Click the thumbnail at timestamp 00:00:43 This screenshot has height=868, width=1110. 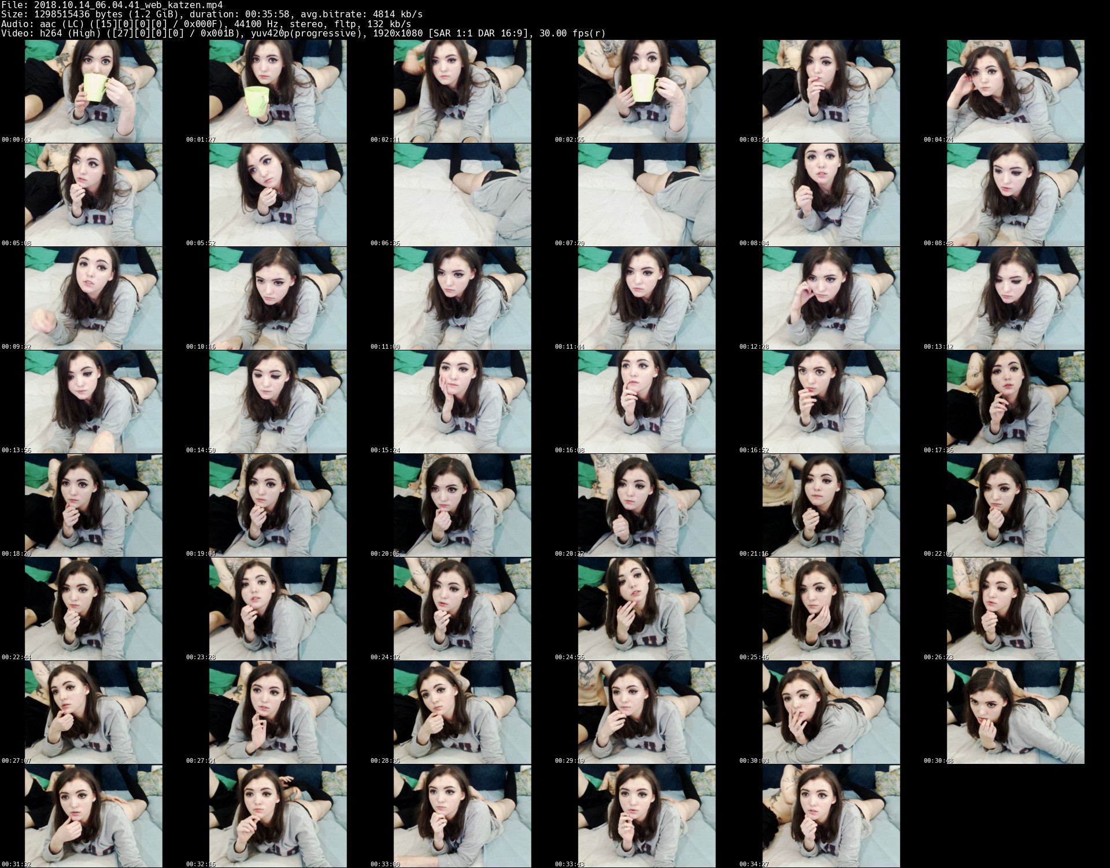[x=93, y=91]
